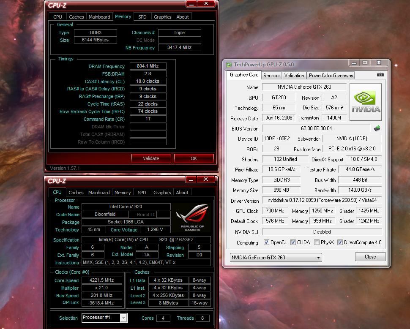Screen dimensions: 410x329
Task: Click the Close button in GPU-Z
Action: tap(370, 257)
